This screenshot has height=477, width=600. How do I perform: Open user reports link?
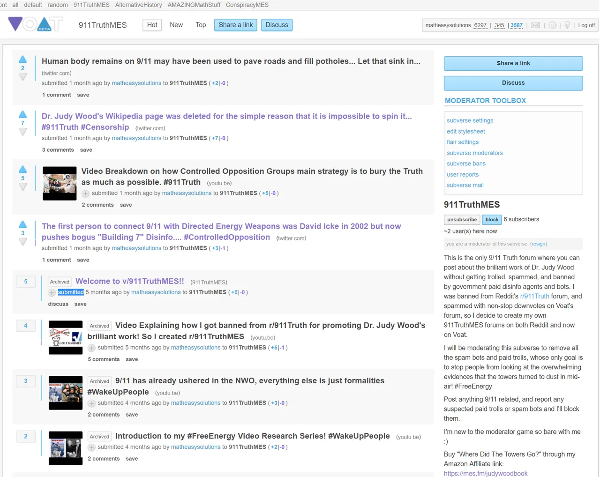click(x=463, y=174)
